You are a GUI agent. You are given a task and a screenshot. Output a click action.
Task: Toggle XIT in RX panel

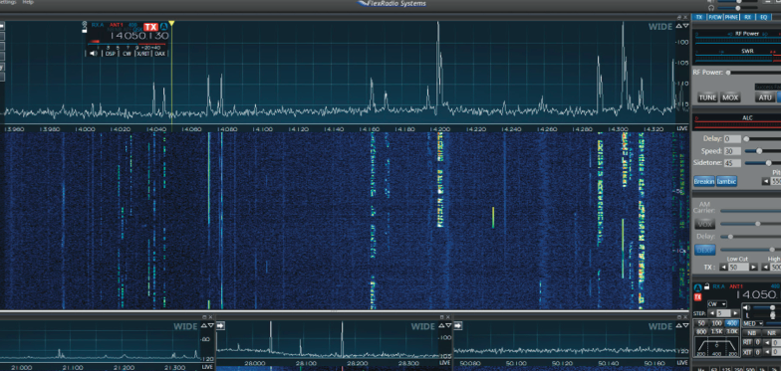pyautogui.click(x=747, y=352)
